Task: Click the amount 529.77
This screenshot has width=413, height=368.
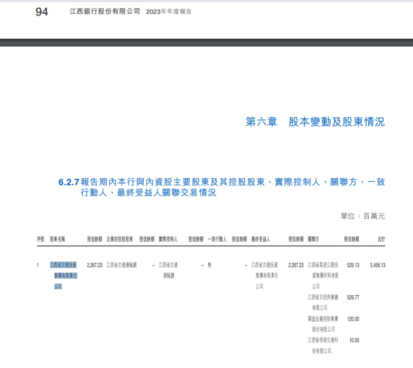Action: [x=353, y=298]
